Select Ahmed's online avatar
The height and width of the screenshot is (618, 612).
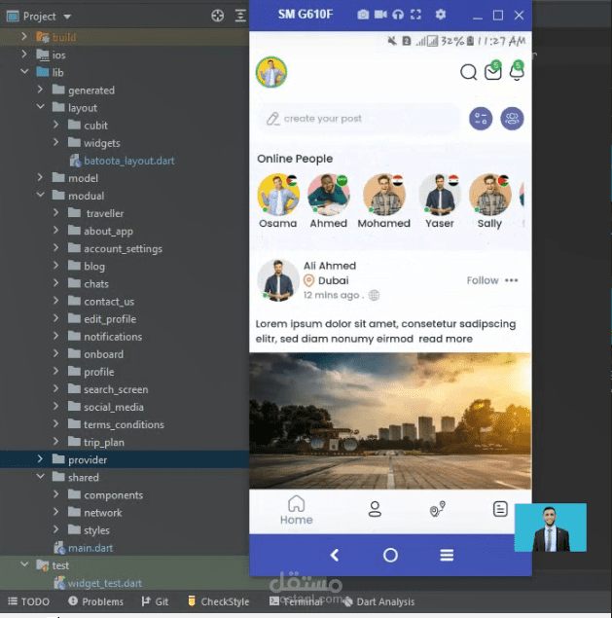[x=329, y=195]
